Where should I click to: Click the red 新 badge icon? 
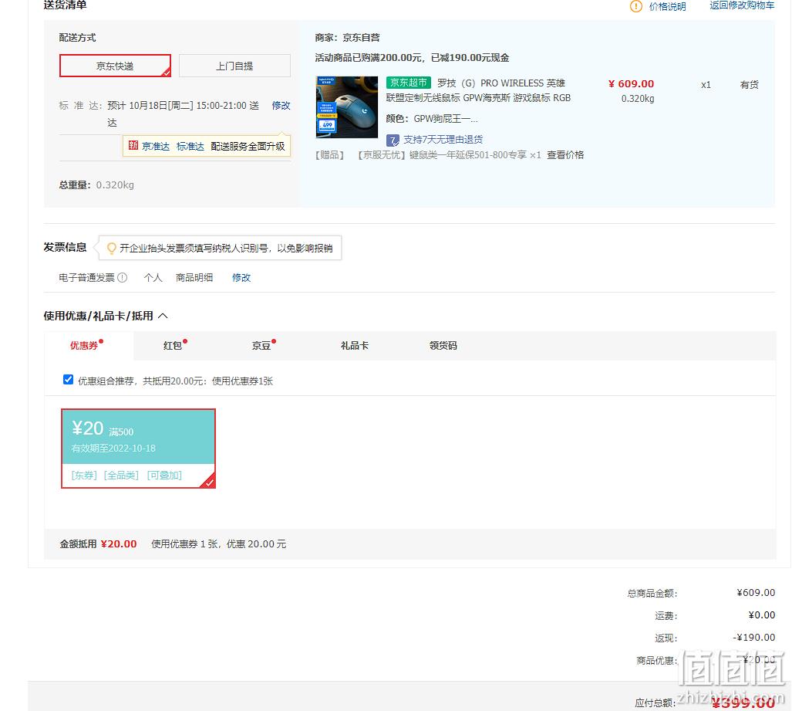pos(133,146)
